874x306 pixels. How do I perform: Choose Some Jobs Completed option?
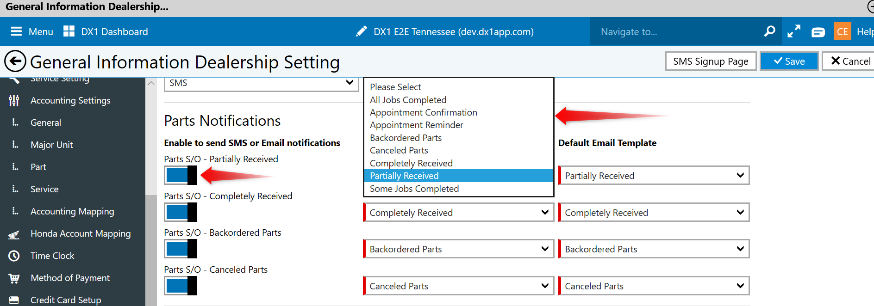[459, 189]
